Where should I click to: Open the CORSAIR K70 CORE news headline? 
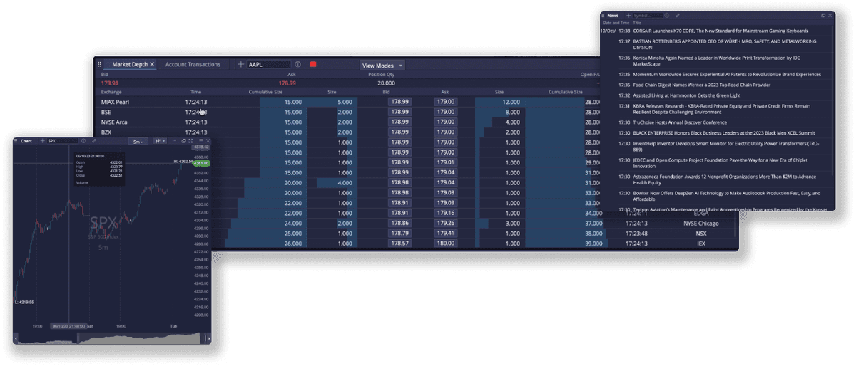pyautogui.click(x=720, y=31)
